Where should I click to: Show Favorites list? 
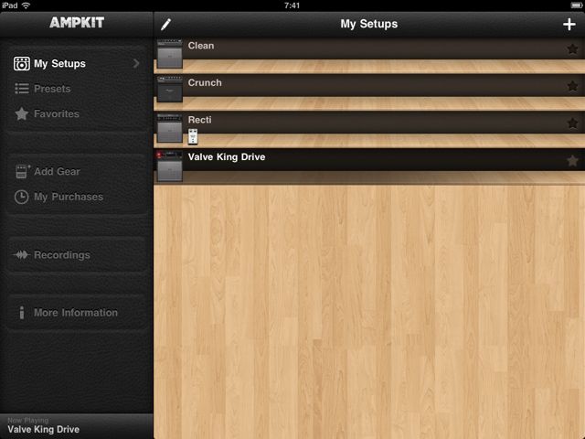click(77, 113)
